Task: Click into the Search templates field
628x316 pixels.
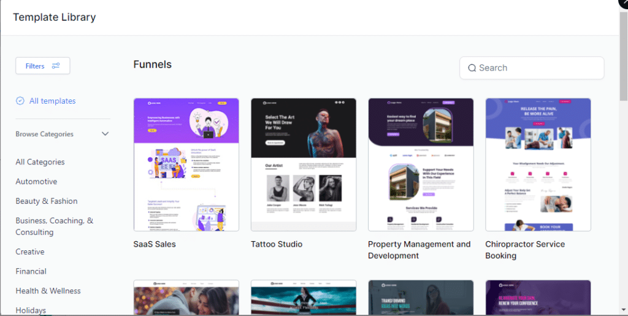Action: click(x=538, y=68)
